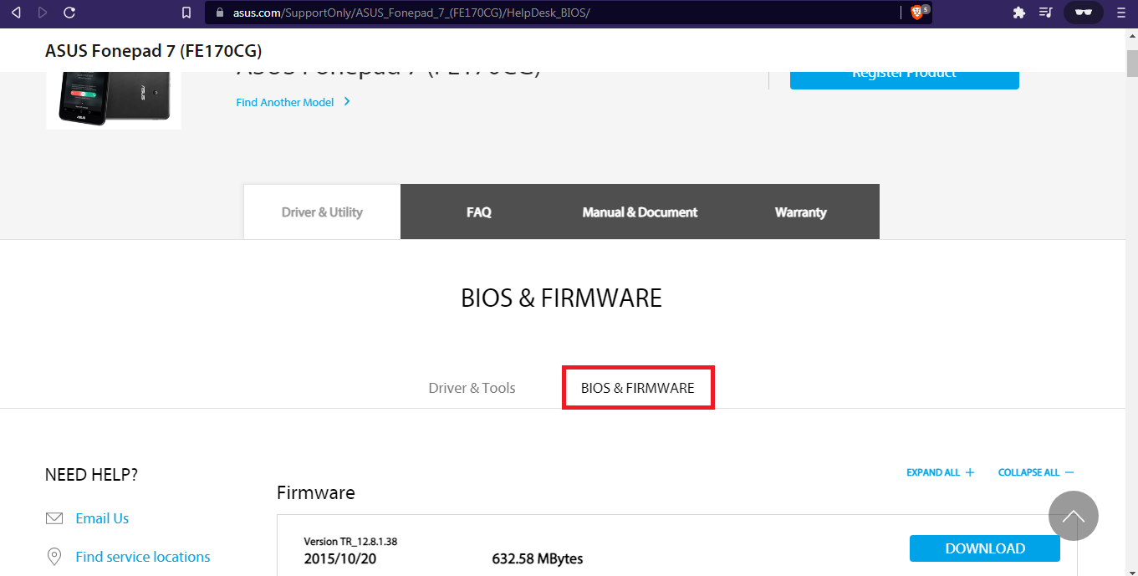1138x576 pixels.
Task: Click the Firmware section heading
Action: [x=316, y=492]
